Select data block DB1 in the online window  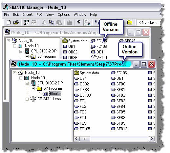coord(117,78)
